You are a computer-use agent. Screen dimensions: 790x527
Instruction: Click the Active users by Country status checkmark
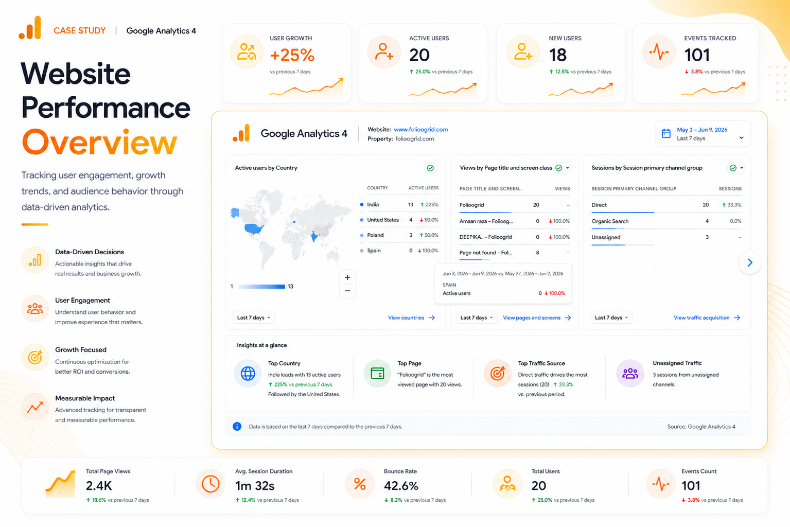coord(430,168)
